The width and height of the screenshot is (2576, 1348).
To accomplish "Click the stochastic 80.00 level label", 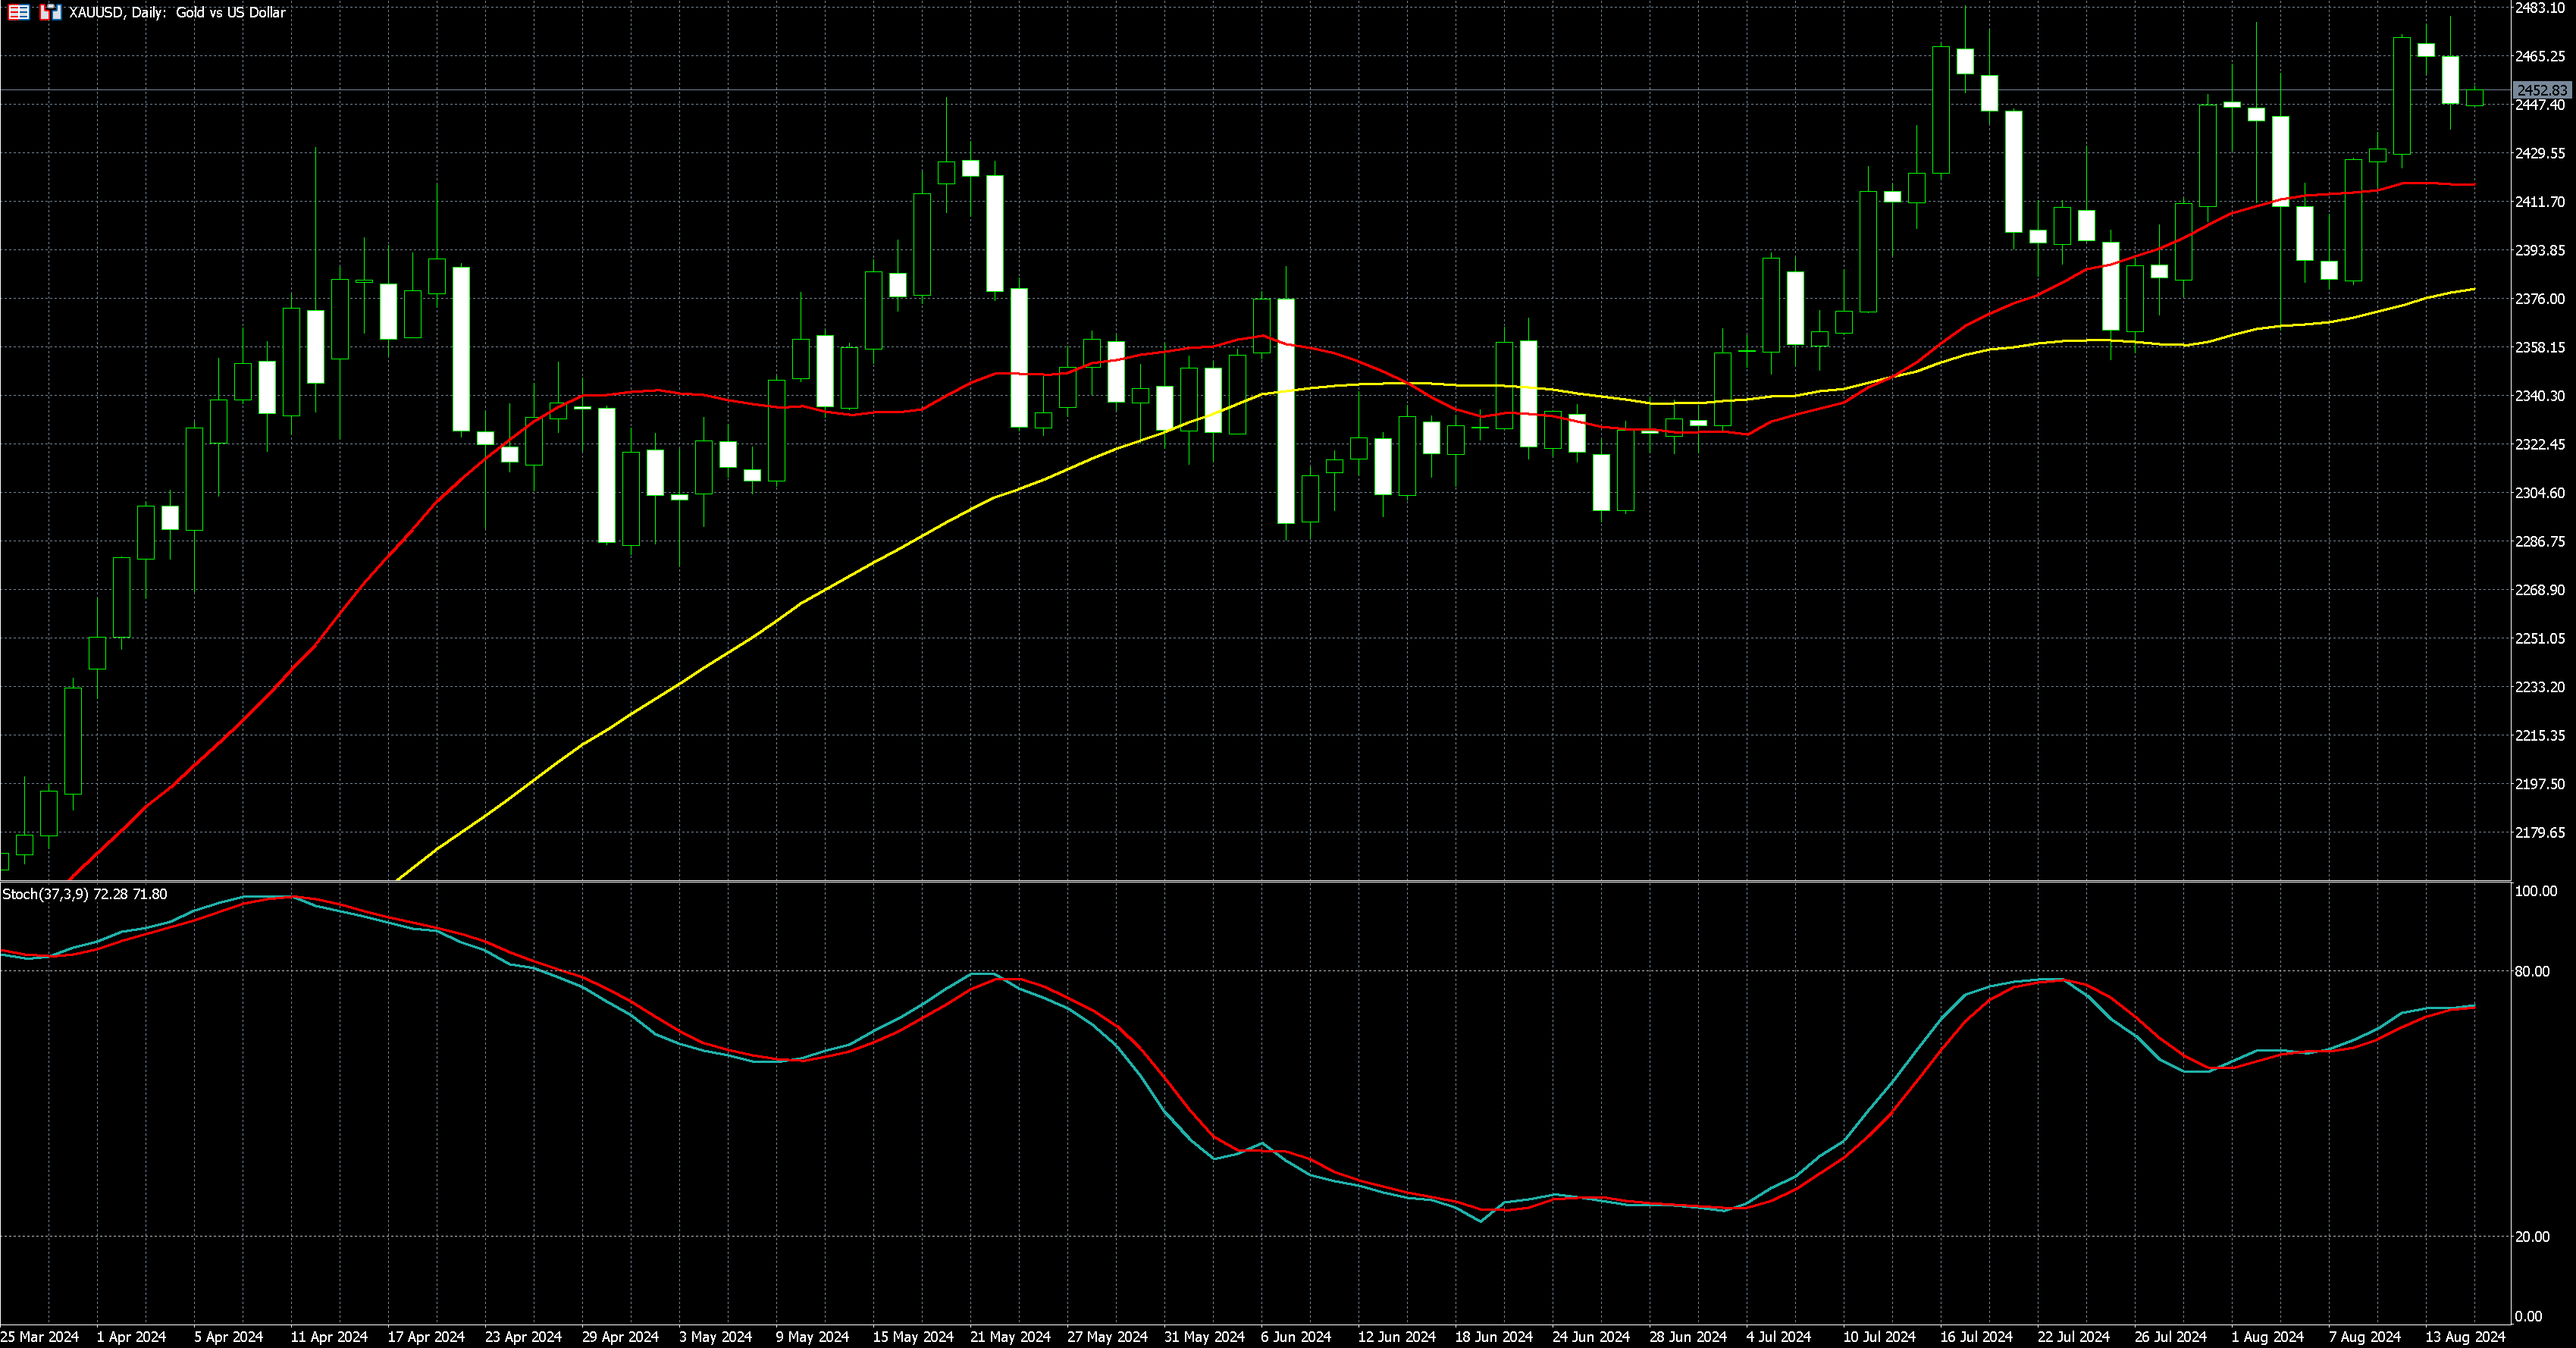I will (x=2532, y=972).
